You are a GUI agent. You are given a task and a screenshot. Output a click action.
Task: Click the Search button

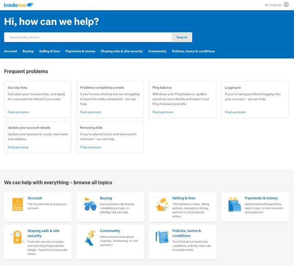[182, 37]
